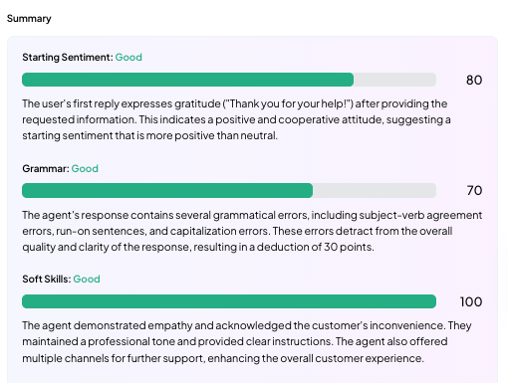This screenshot has height=383, width=508.
Task: Click the score 80 value
Action: [x=474, y=81]
